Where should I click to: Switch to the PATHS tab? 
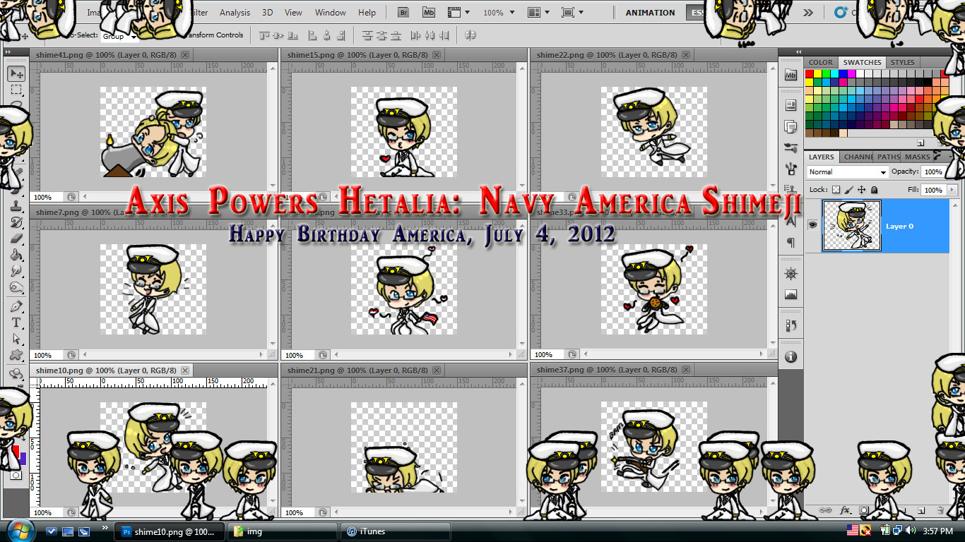click(889, 157)
